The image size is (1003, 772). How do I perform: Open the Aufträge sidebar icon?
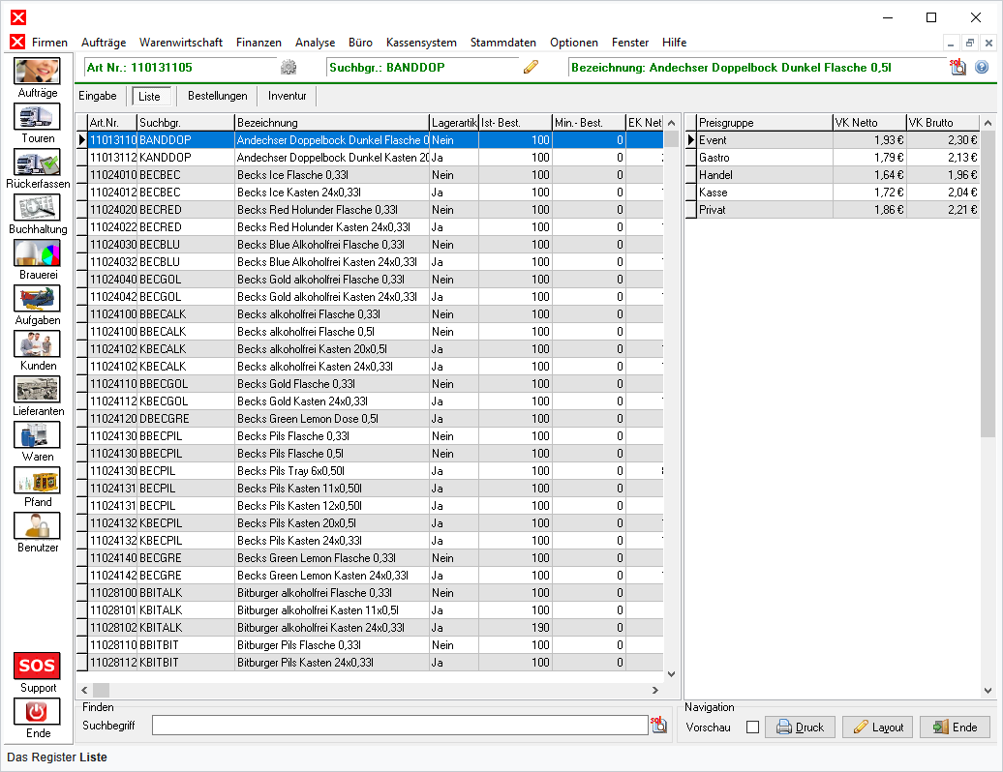click(37, 72)
